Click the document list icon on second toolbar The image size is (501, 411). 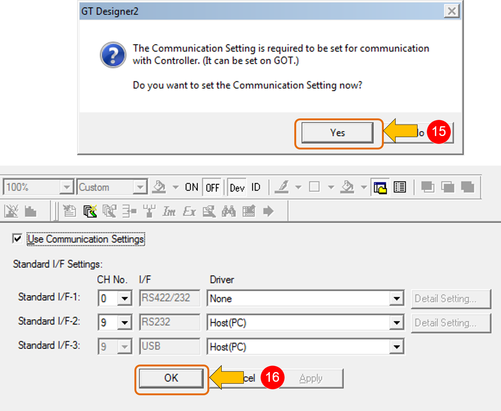69,211
